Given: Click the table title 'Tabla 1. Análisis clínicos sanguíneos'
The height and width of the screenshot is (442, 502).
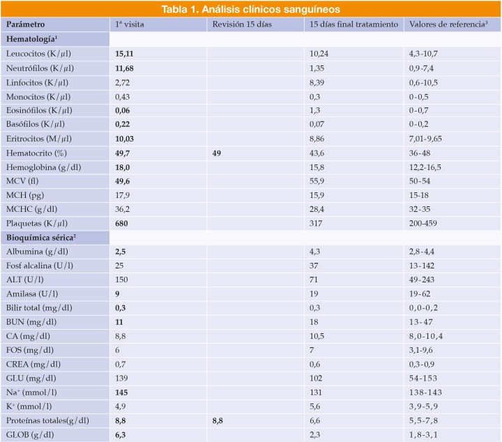Looking at the screenshot, I should 250,9.
